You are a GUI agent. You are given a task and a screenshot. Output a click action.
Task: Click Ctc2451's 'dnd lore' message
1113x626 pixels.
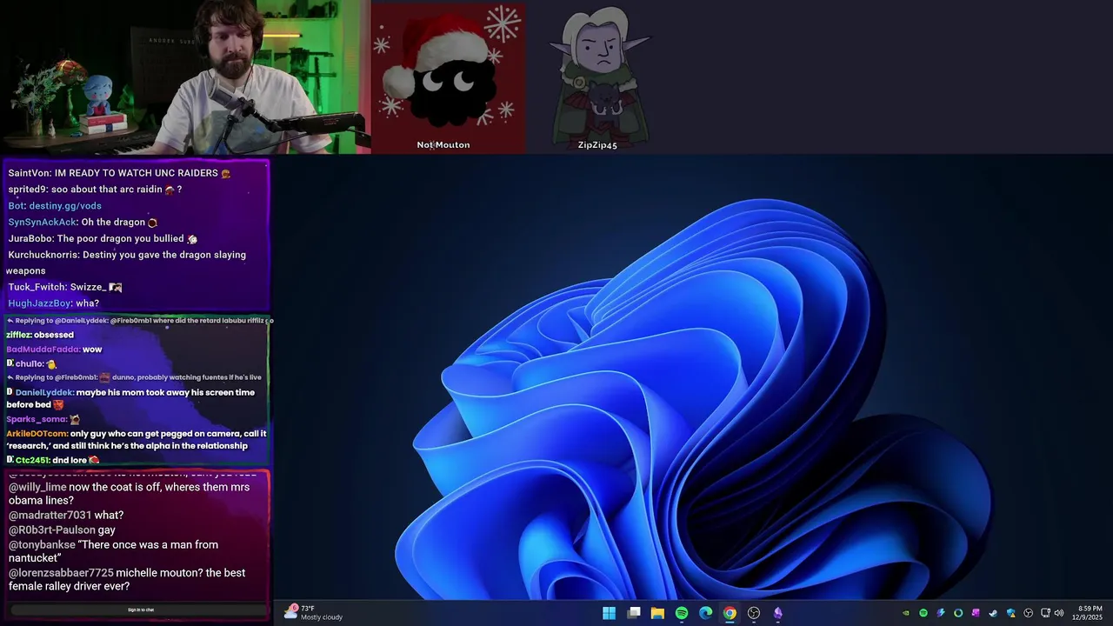pyautogui.click(x=53, y=460)
